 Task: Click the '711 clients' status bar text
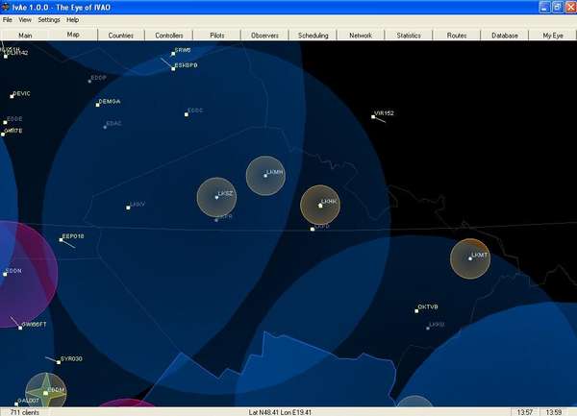(x=25, y=412)
